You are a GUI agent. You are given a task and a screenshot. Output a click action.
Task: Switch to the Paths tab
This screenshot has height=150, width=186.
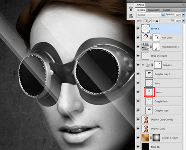pos(166,10)
